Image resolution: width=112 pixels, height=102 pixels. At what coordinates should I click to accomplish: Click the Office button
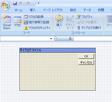click(x=5, y=6)
